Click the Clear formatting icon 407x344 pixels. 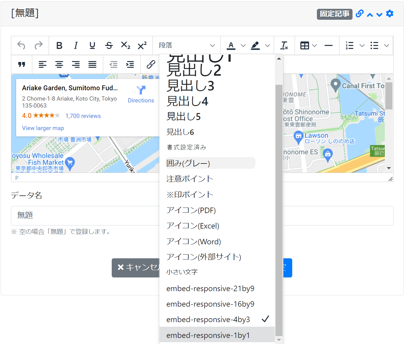[284, 45]
